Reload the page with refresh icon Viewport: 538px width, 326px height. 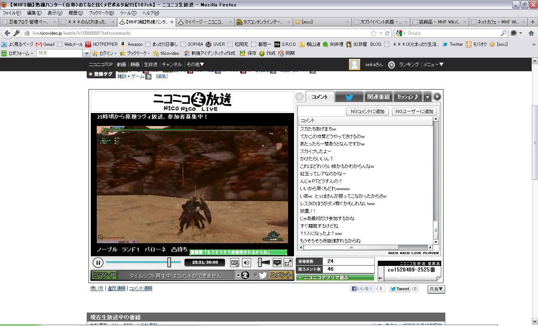(387, 33)
